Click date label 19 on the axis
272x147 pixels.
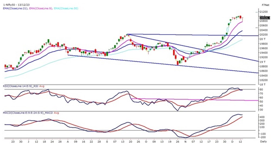click(170, 142)
